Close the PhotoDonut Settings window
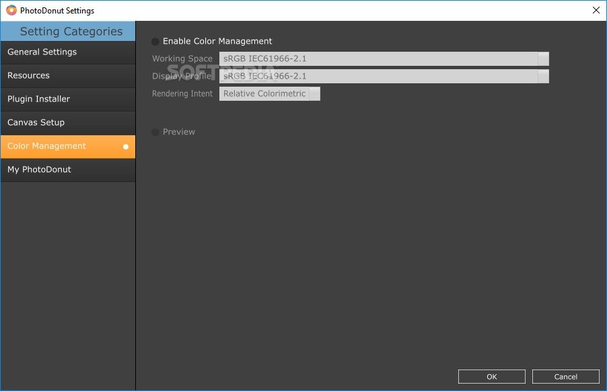Viewport: 607px width, 391px height. pyautogui.click(x=596, y=11)
